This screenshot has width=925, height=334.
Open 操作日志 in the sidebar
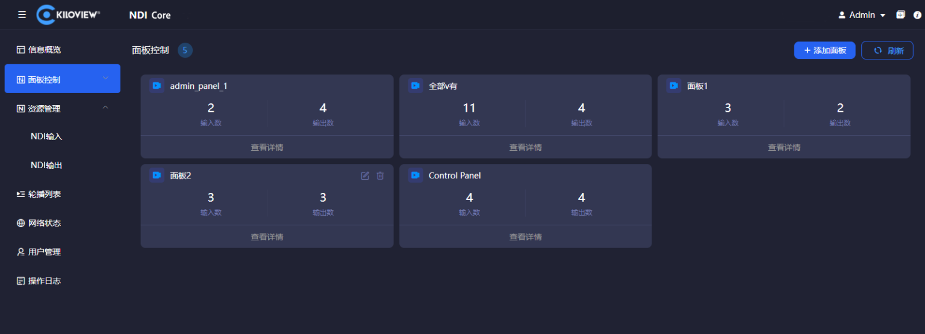[44, 281]
